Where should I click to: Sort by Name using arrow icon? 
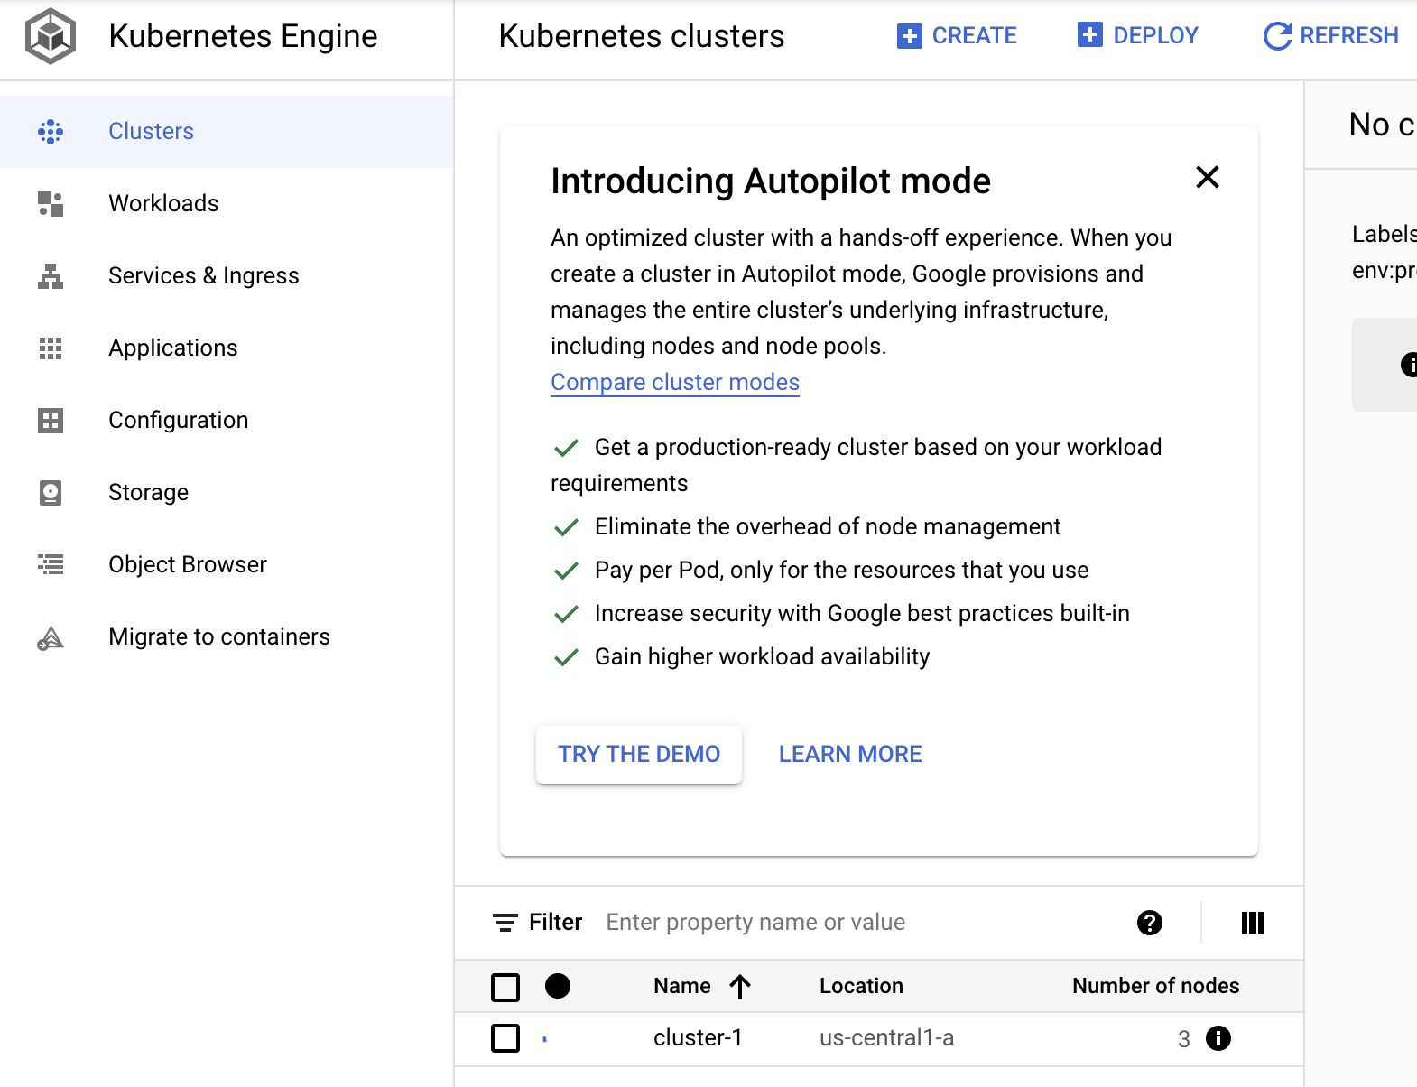tap(740, 987)
